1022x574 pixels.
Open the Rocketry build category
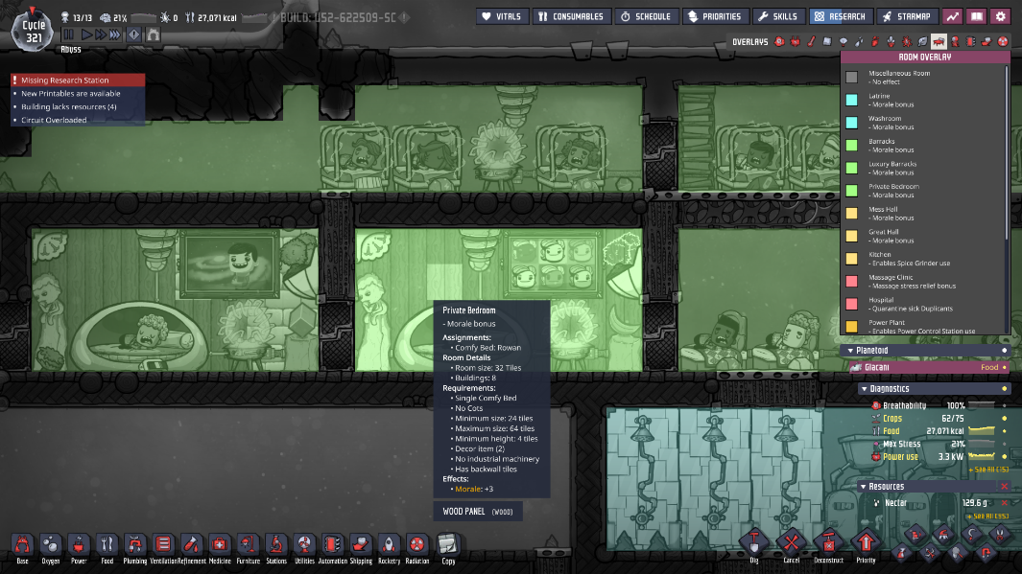(x=389, y=546)
